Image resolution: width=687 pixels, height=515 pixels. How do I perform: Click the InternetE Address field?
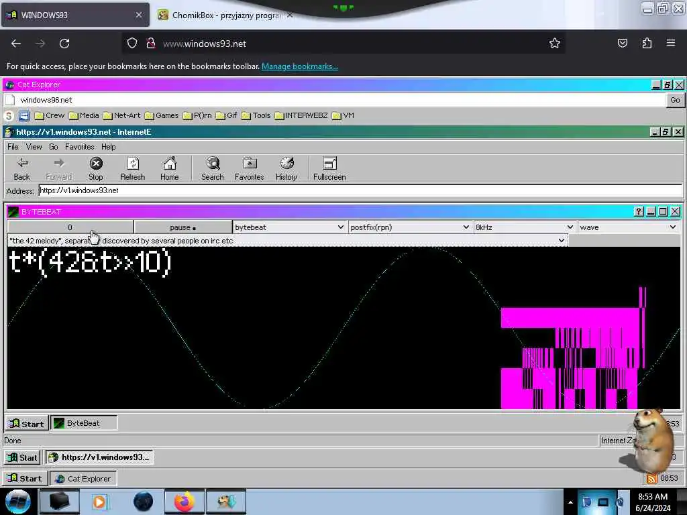tap(360, 190)
